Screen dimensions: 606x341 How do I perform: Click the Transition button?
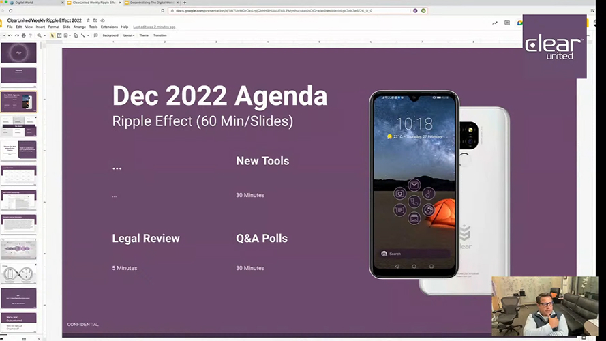[160, 35]
